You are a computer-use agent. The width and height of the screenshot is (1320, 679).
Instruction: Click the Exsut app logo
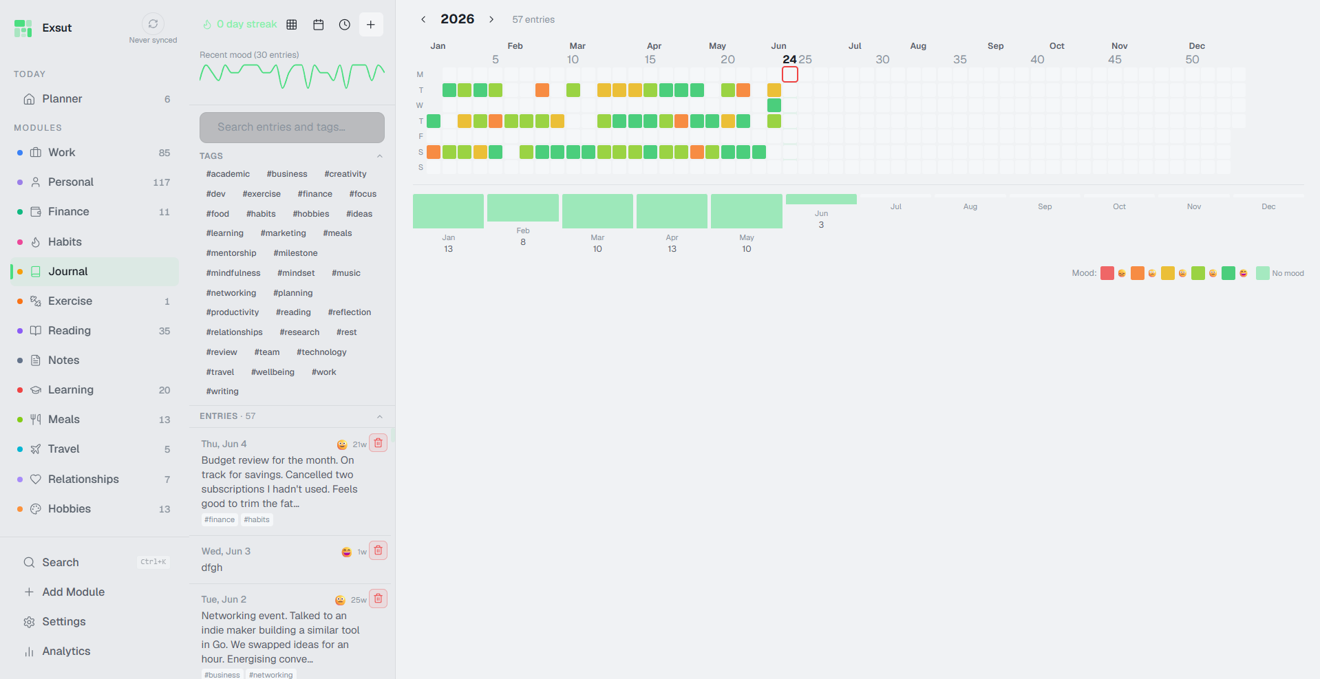[x=23, y=28]
